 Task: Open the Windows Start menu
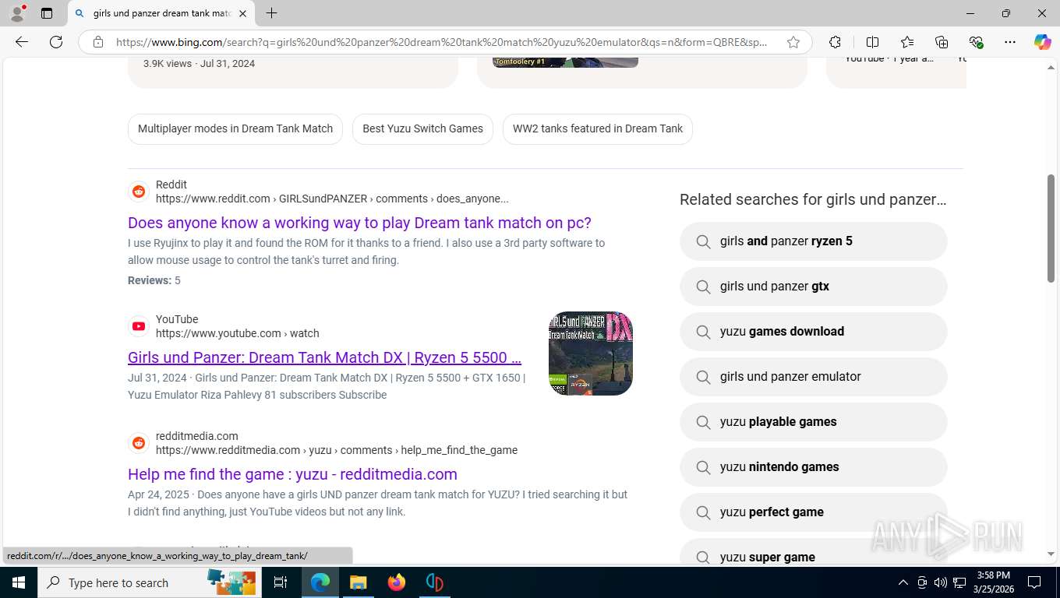[18, 582]
